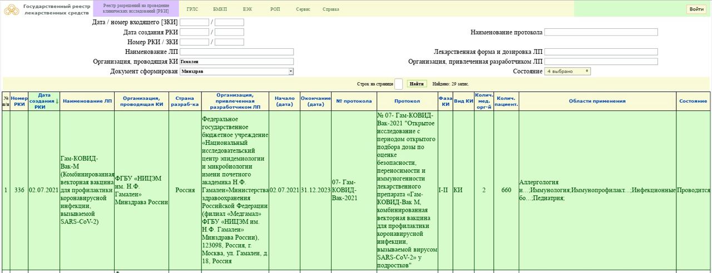712x273 pixels.
Task: Focus the first Номер РКИ / ЗКИ field
Action: tap(194, 42)
